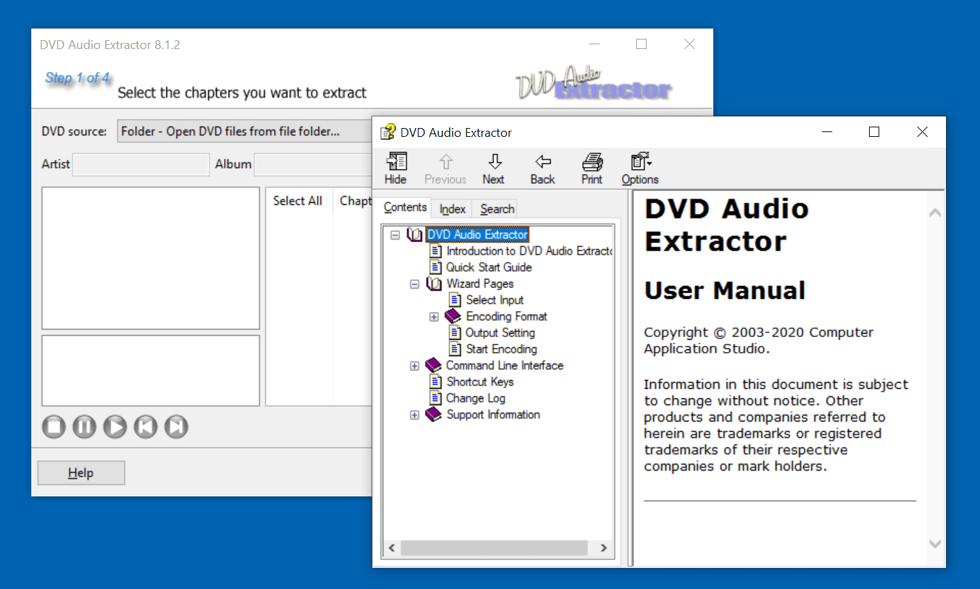Click help page scroll up arrow
This screenshot has width=980, height=589.
[935, 213]
